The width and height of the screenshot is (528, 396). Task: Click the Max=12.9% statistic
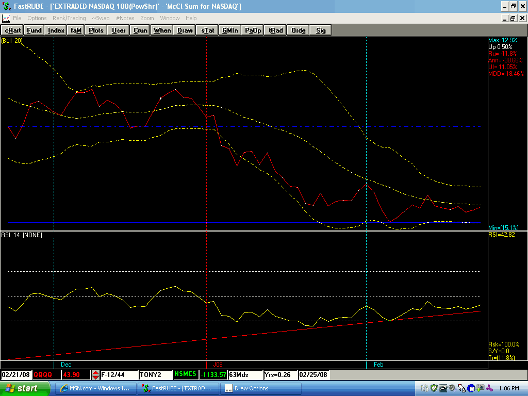pyautogui.click(x=502, y=40)
